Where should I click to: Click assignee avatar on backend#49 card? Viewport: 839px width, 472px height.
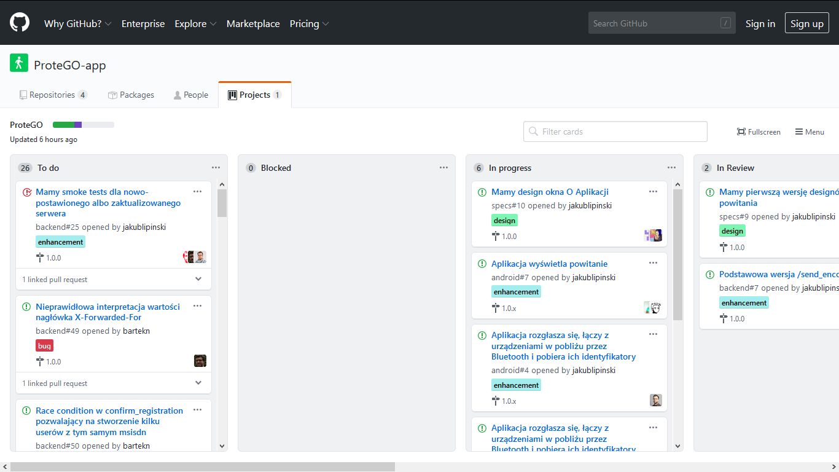tap(200, 361)
